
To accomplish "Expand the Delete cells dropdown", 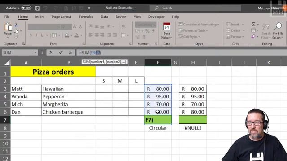I will pyautogui.click(x=244, y=30).
